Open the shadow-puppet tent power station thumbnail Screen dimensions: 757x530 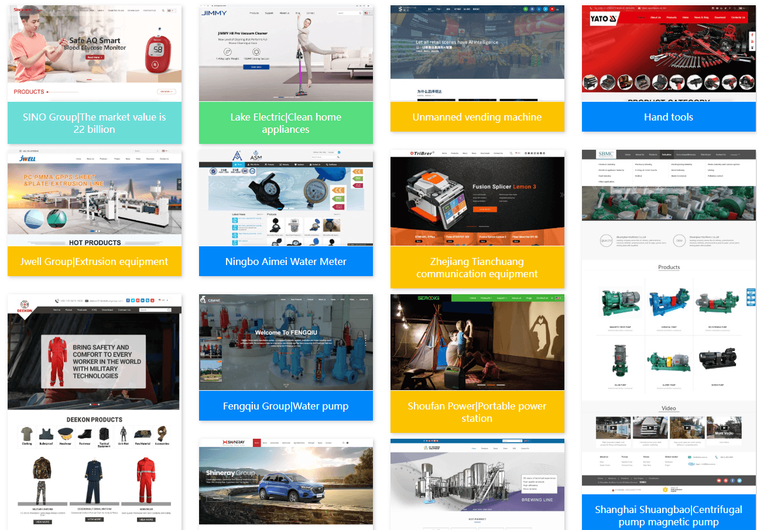477,343
